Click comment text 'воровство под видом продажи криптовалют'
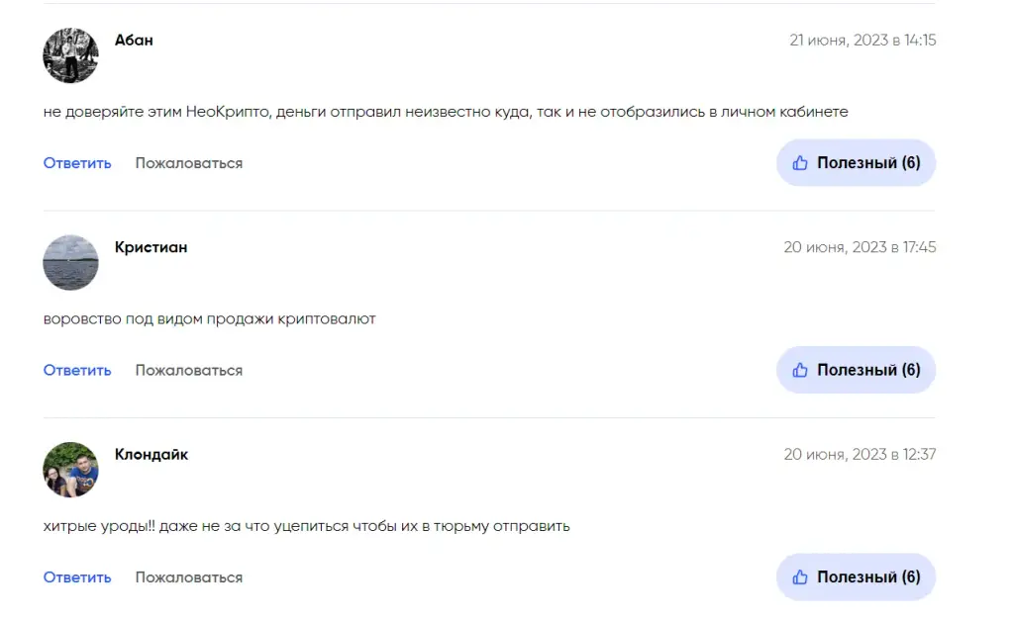Viewport: 1014px width, 619px height. coord(210,318)
